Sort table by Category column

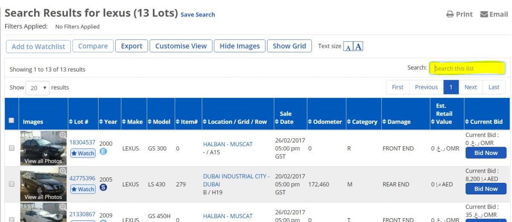(x=363, y=122)
